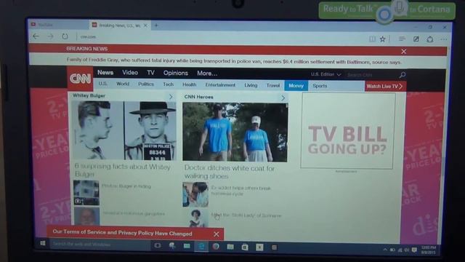This screenshot has height=262, width=465.
Task: Open the TV menu
Action: 150,73
